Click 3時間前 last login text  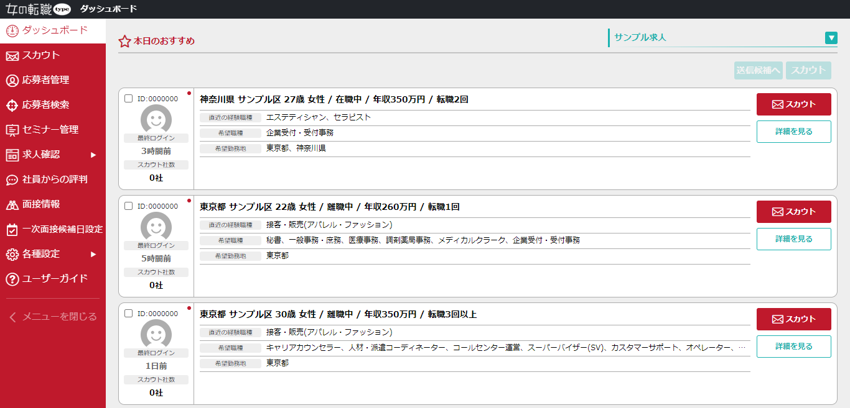156,151
